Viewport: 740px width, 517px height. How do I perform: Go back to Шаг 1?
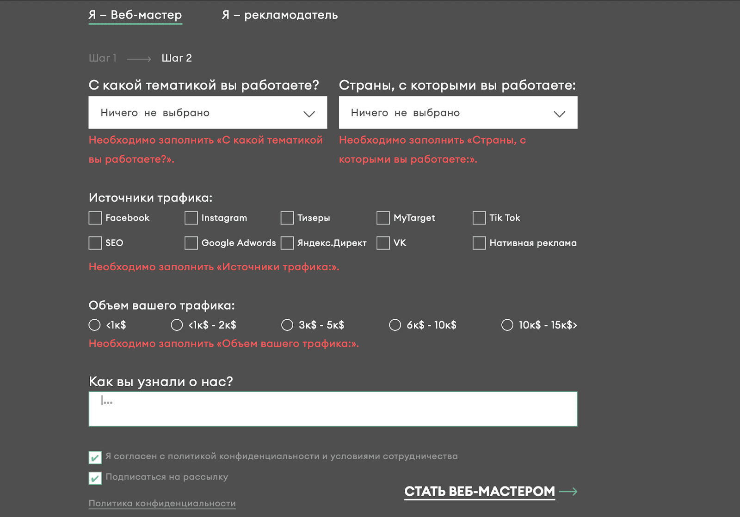coord(103,58)
